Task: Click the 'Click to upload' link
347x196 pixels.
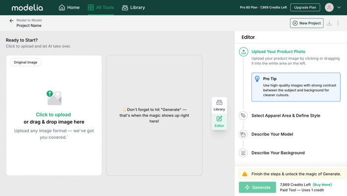Action: click(54, 114)
